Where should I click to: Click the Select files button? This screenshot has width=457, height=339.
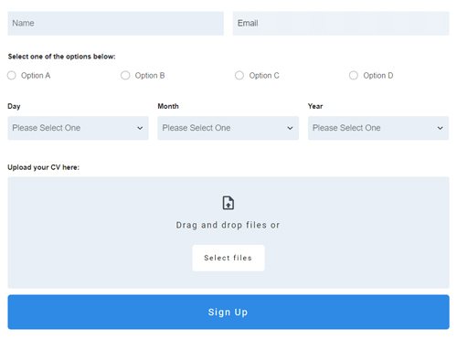(228, 258)
